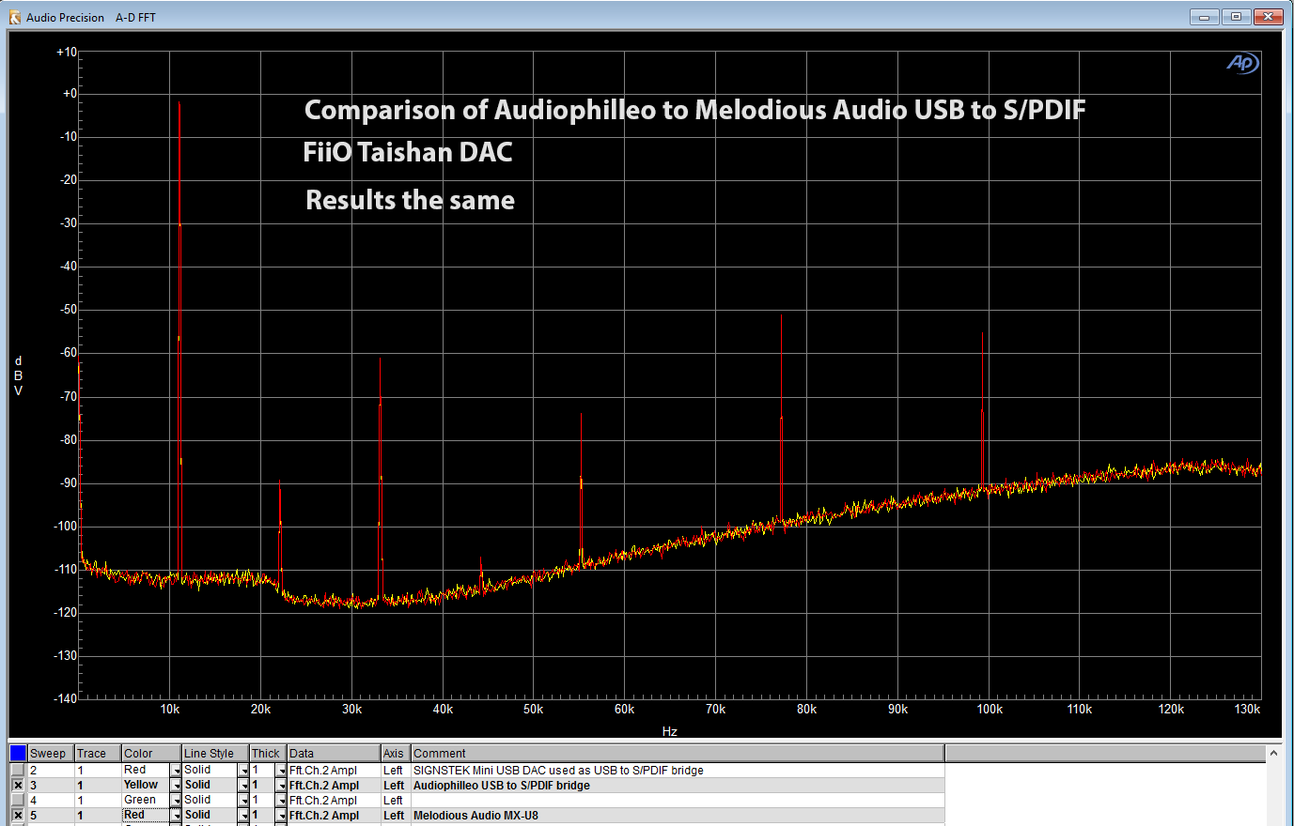Click the -140 tick label on y-axis

66,698
